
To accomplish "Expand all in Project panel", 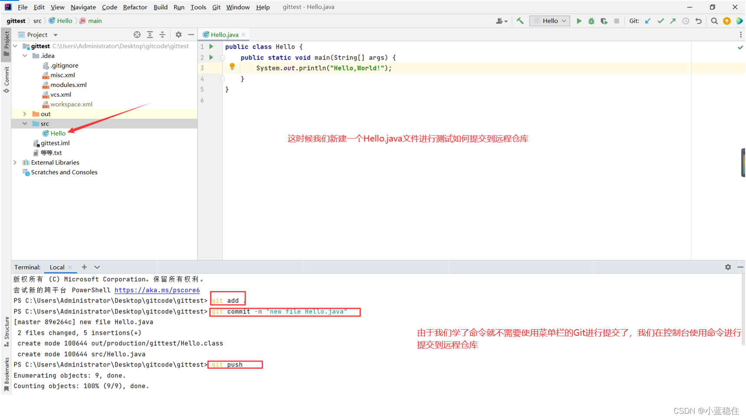I will tap(150, 35).
